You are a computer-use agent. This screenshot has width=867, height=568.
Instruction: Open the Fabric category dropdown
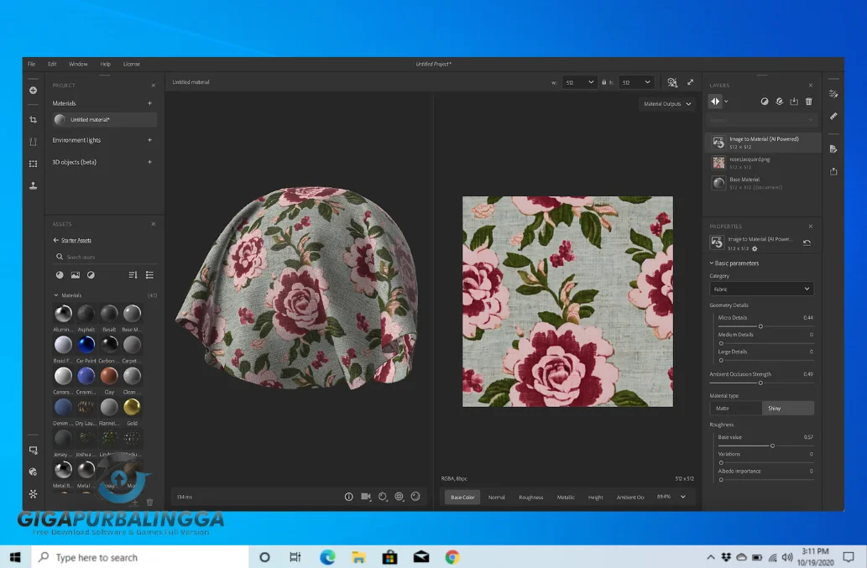coord(760,288)
